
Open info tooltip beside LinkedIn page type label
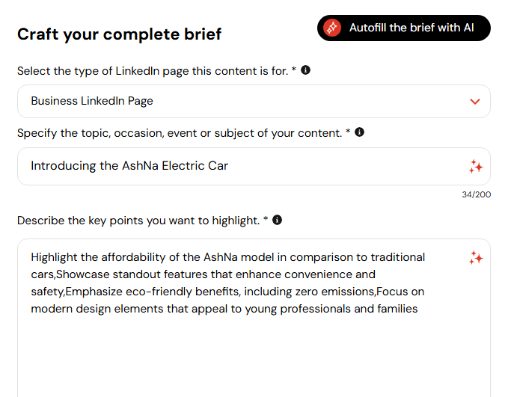pos(305,70)
